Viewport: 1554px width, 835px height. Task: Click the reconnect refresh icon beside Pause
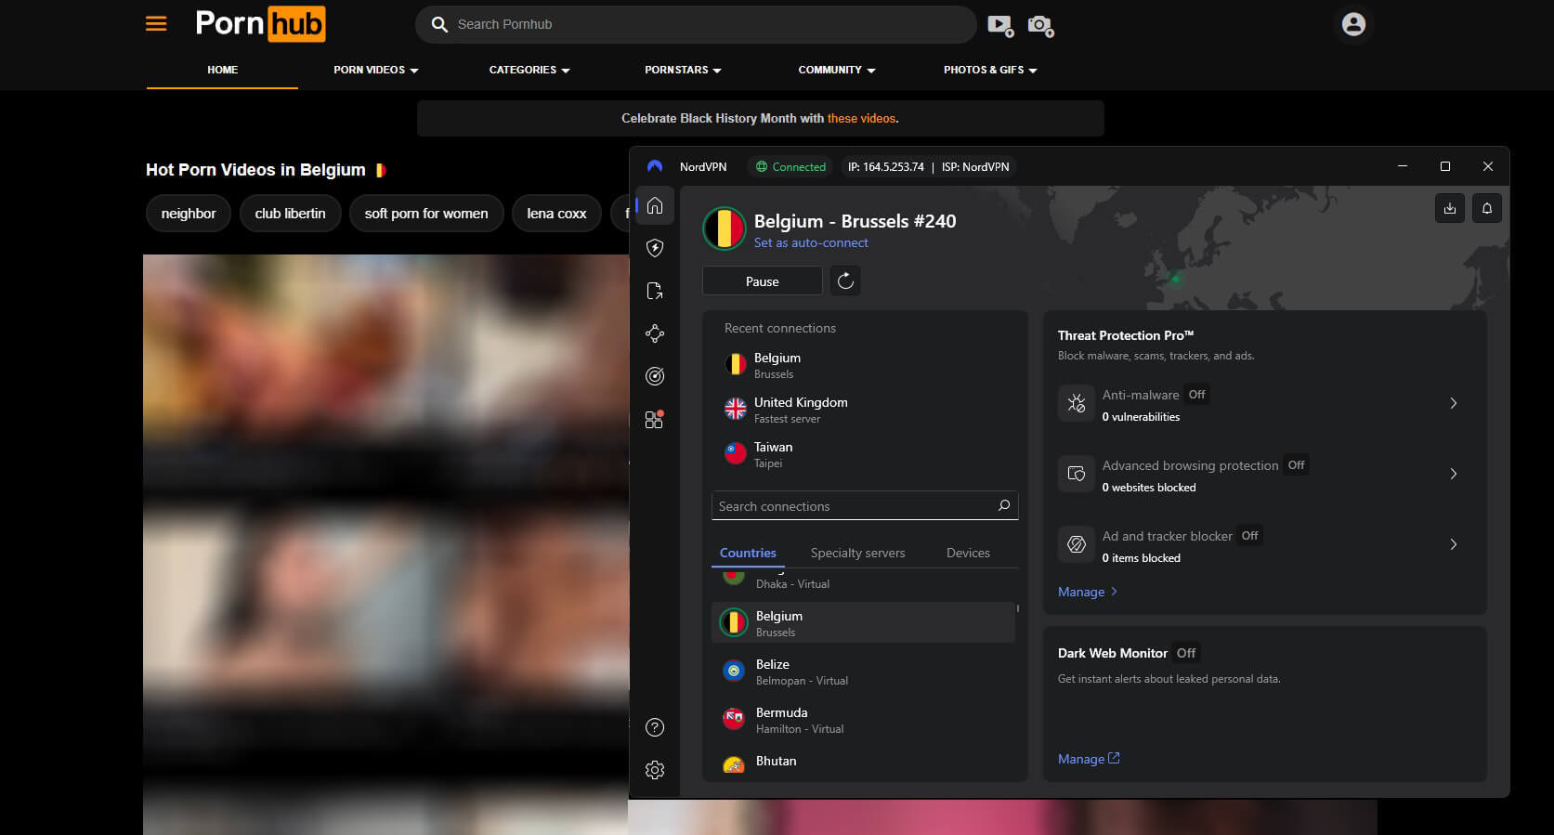pos(845,281)
